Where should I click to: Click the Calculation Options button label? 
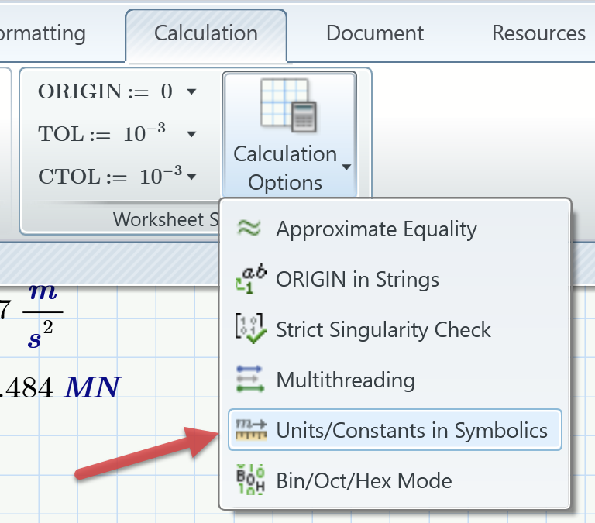[285, 168]
